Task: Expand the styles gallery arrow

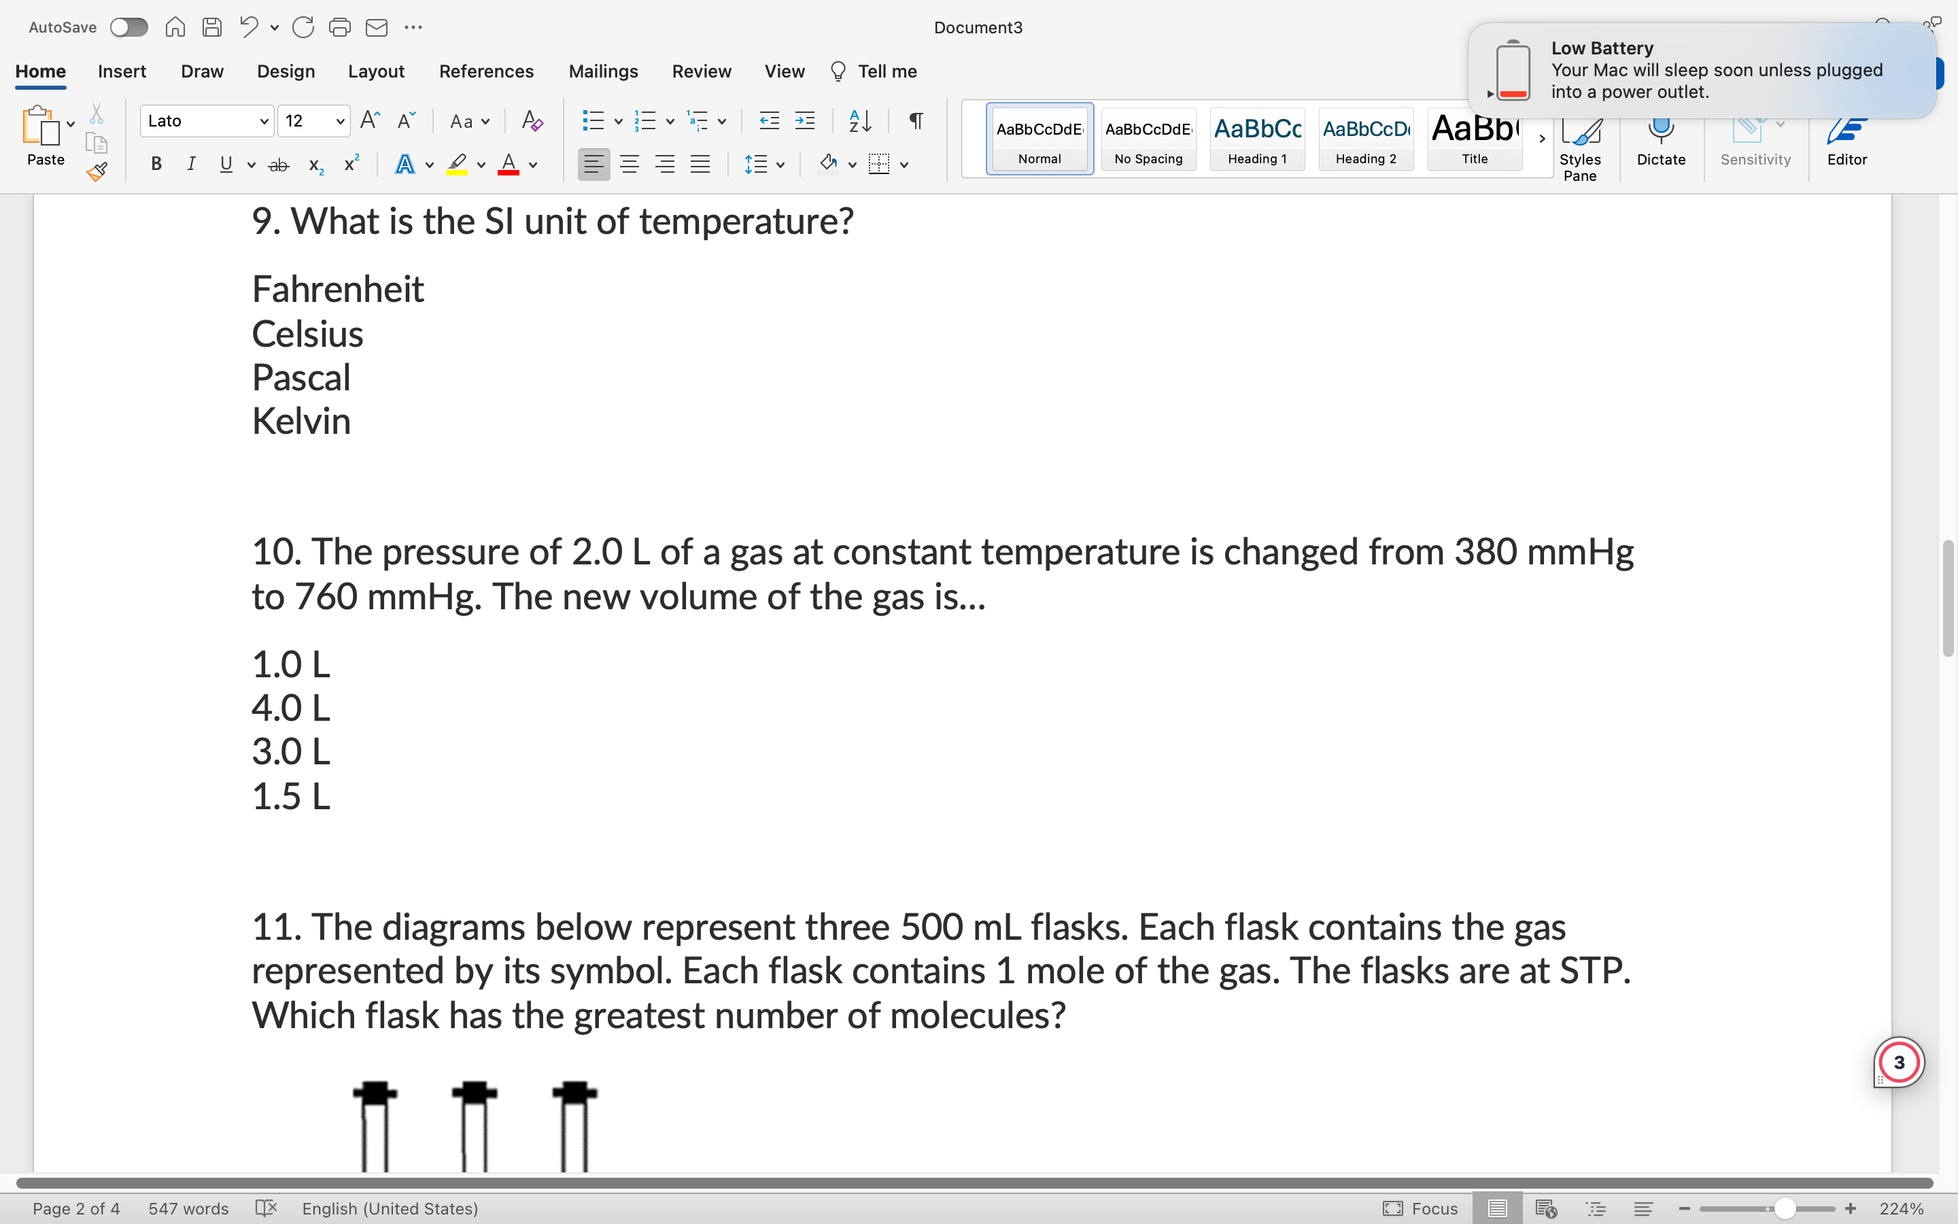Action: 1541,139
